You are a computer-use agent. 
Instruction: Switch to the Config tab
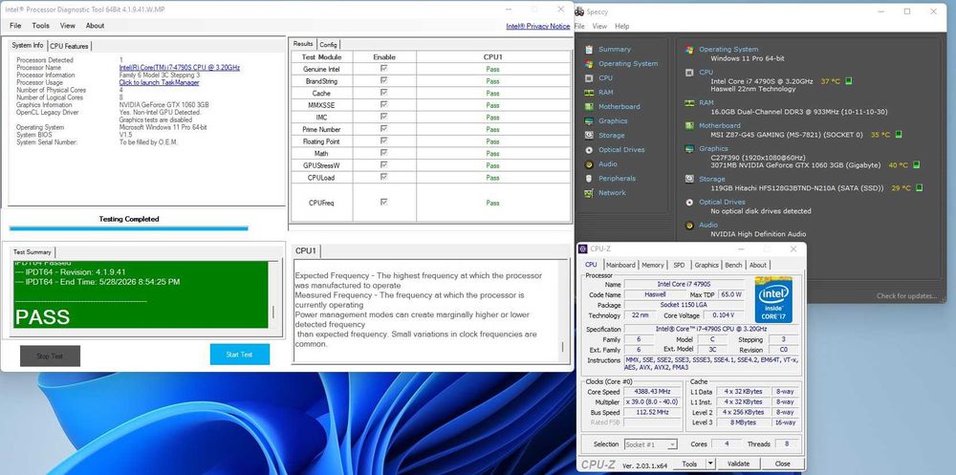tap(328, 45)
